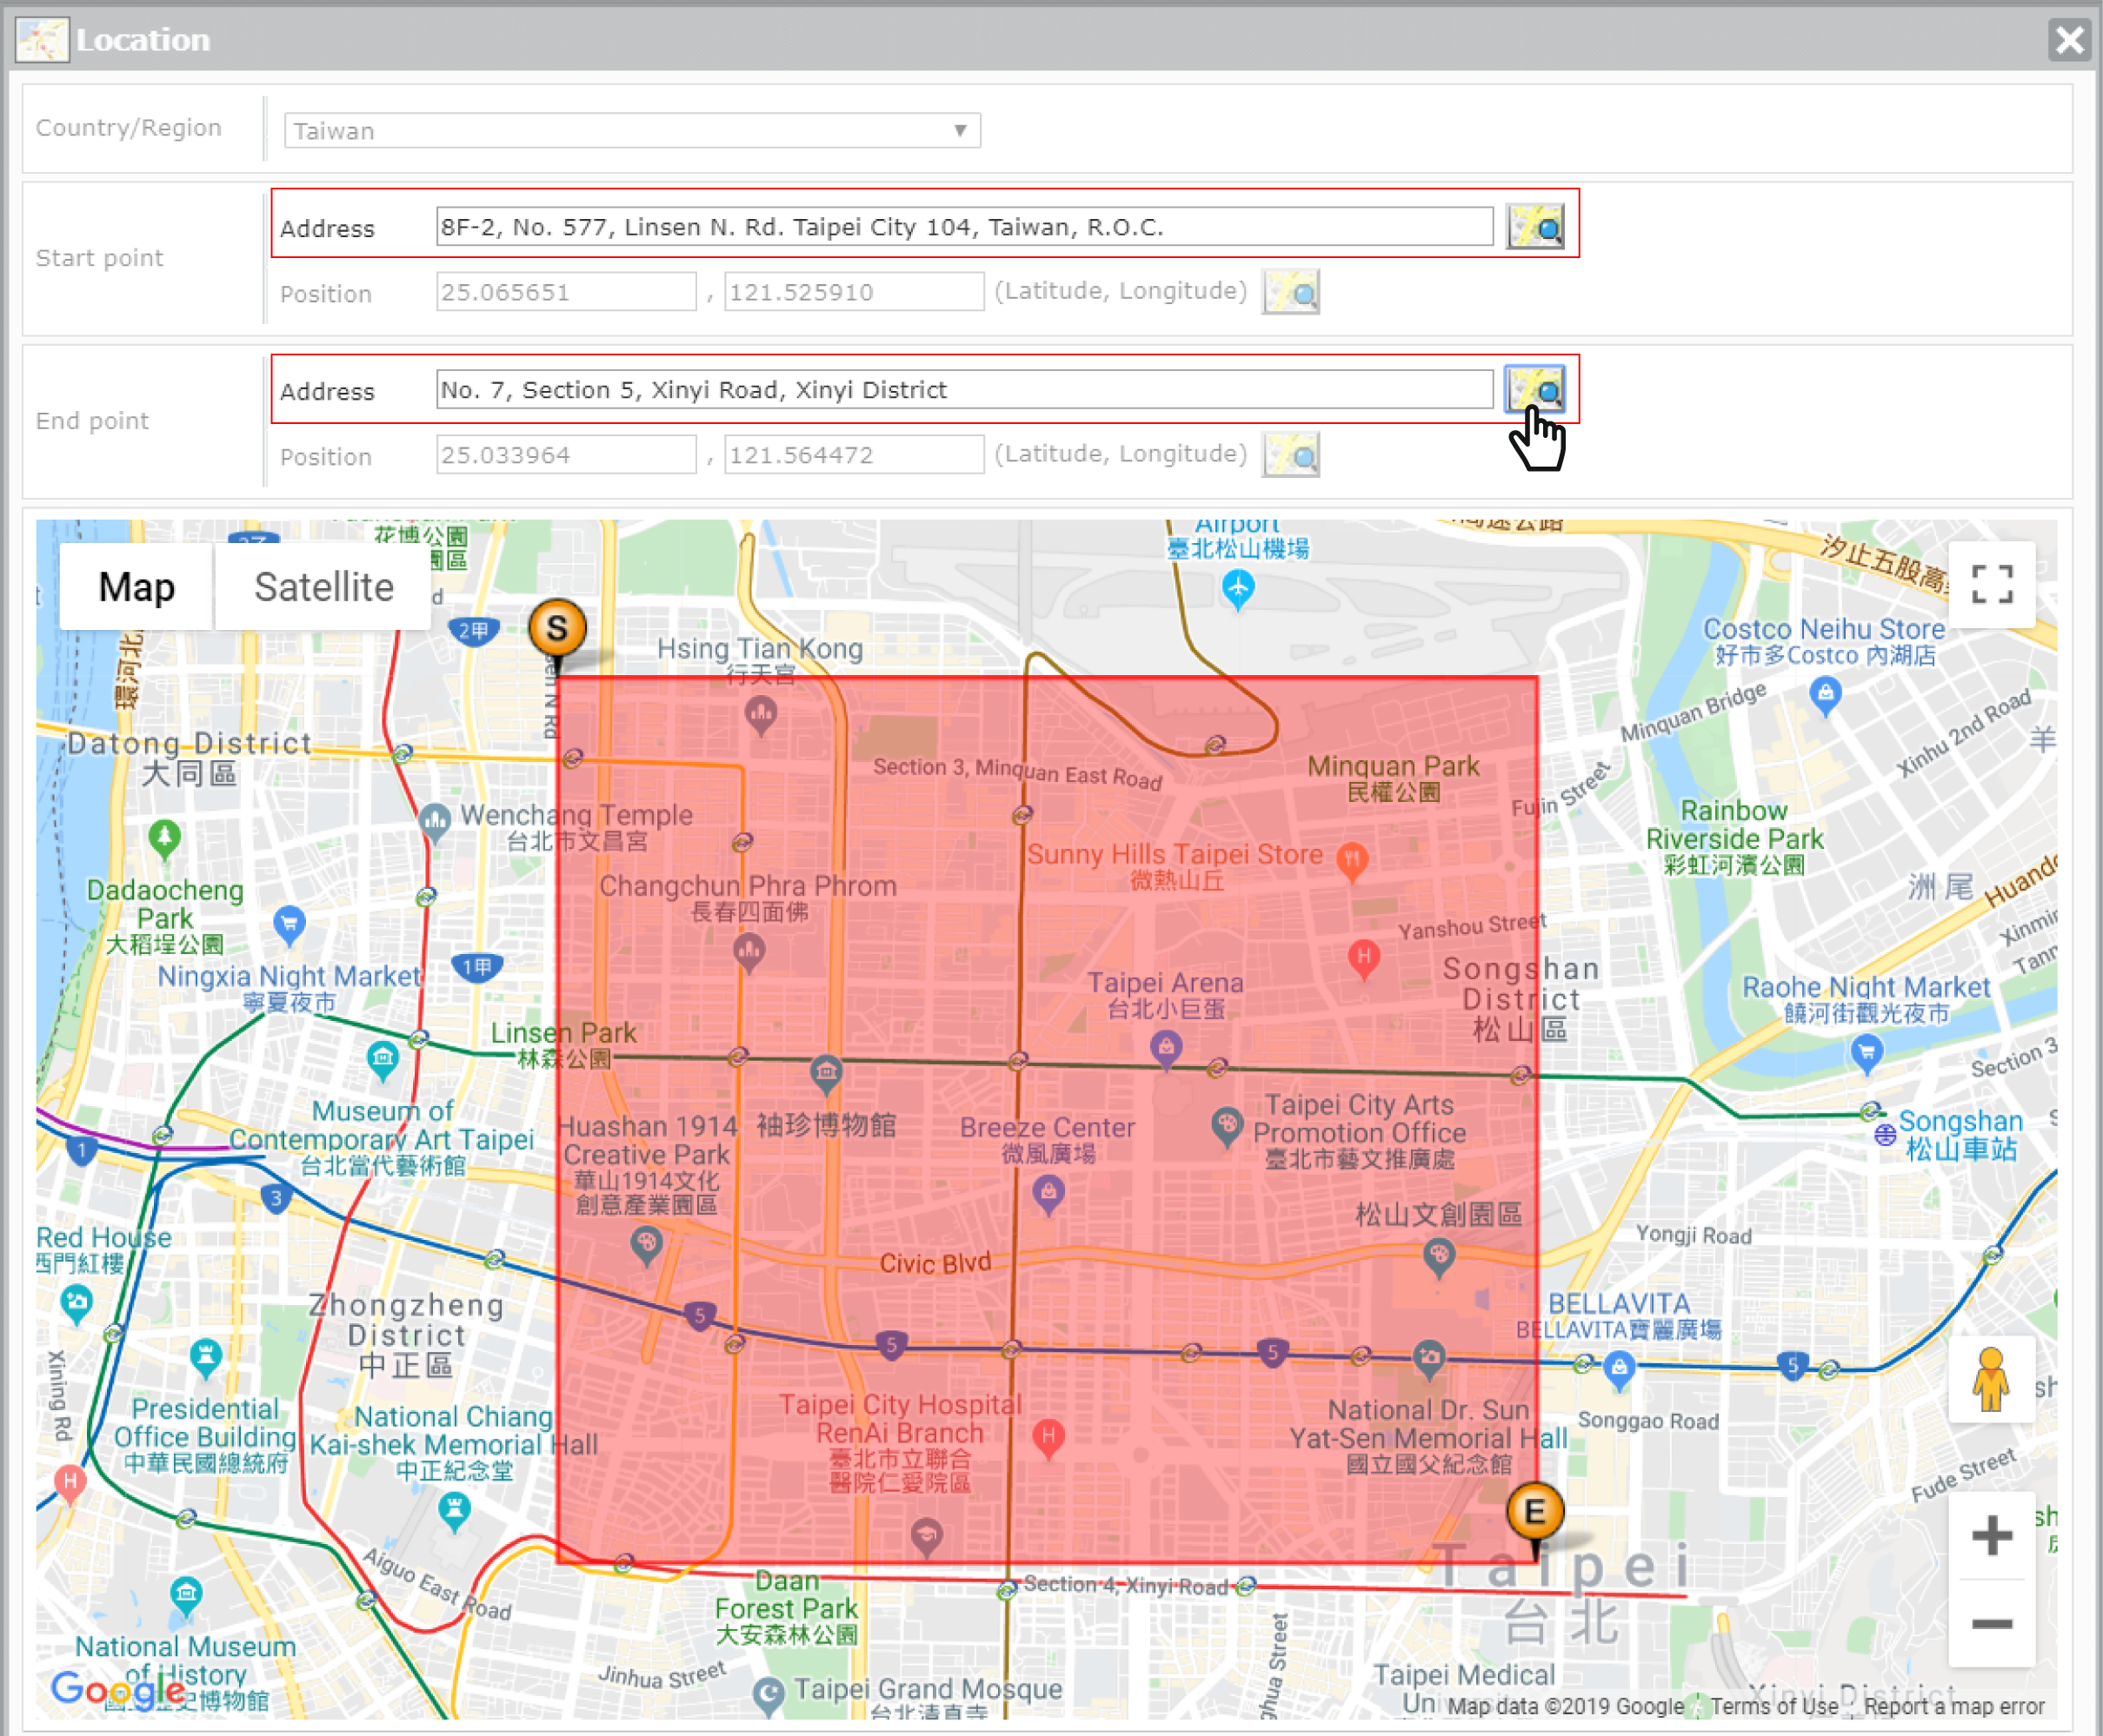Click end point longitude field 121.564472
Screen dimensions: 2103x1736
click(854, 455)
